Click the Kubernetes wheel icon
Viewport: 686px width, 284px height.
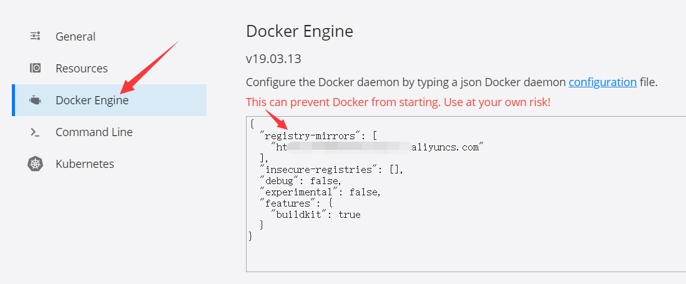pyautogui.click(x=36, y=164)
